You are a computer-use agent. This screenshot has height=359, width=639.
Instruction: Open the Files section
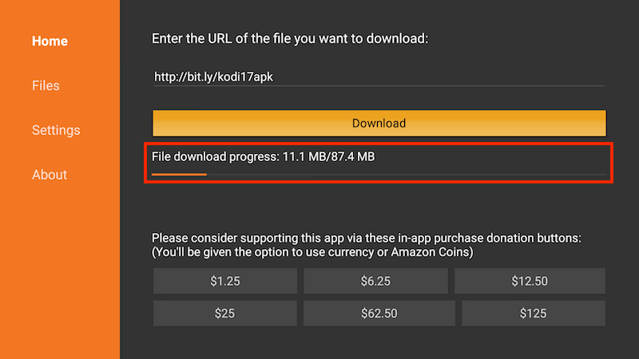[46, 85]
